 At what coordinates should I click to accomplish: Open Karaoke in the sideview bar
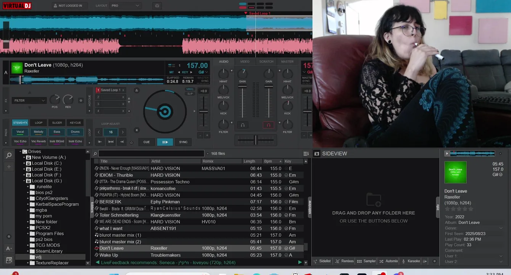411,261
